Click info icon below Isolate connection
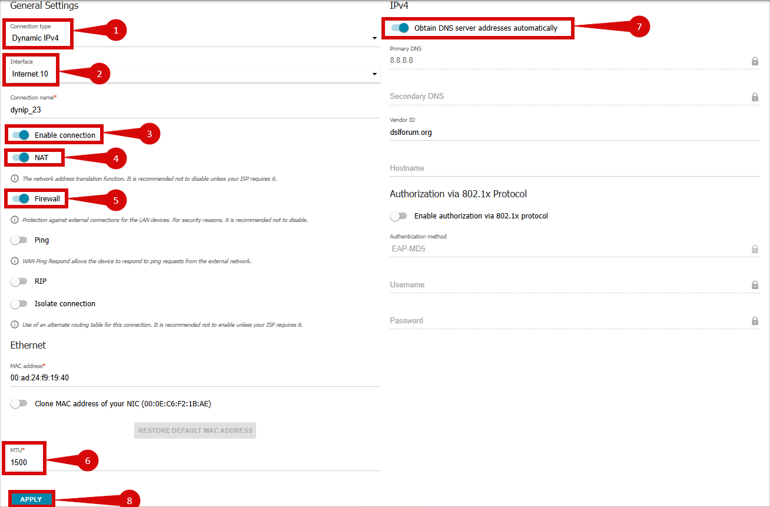 [x=15, y=324]
